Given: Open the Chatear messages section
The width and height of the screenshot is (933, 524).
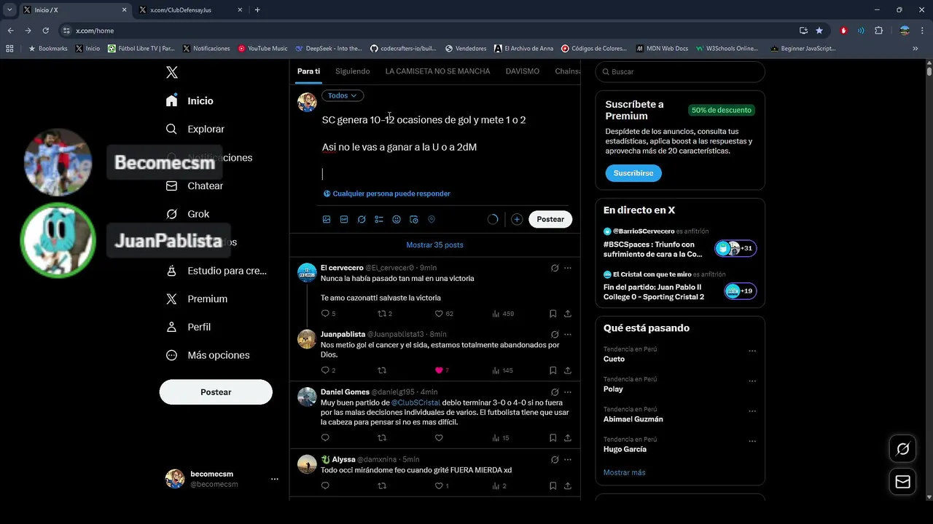Looking at the screenshot, I should click(x=195, y=186).
